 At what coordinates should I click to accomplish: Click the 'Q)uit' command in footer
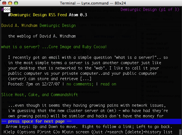tap(97, 132)
